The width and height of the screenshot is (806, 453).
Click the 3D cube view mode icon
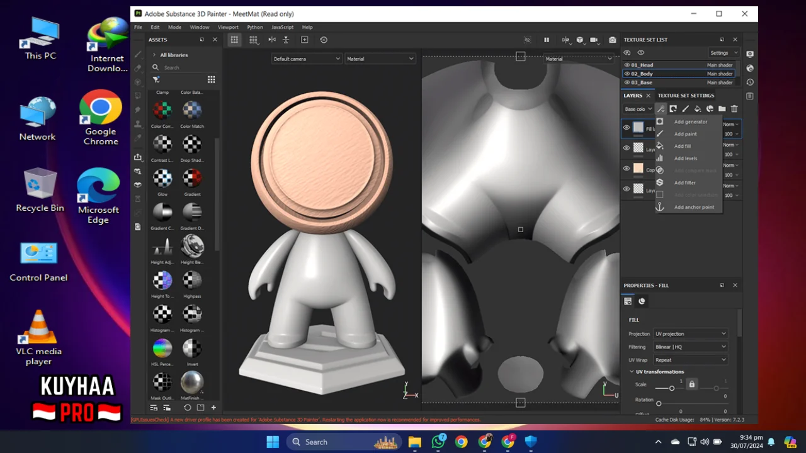pos(580,40)
